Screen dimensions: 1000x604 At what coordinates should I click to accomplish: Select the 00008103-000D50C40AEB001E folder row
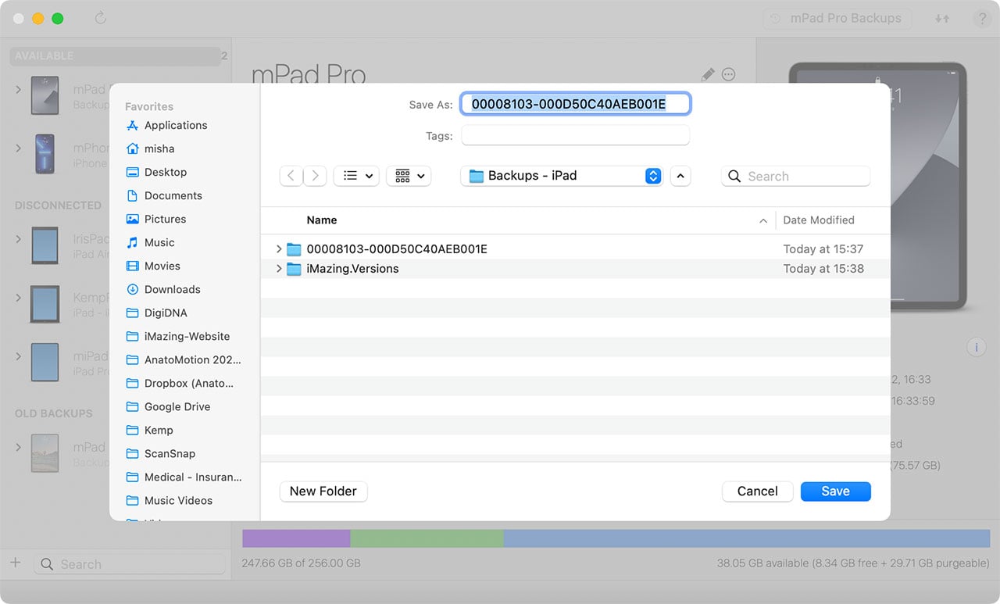tap(575, 249)
